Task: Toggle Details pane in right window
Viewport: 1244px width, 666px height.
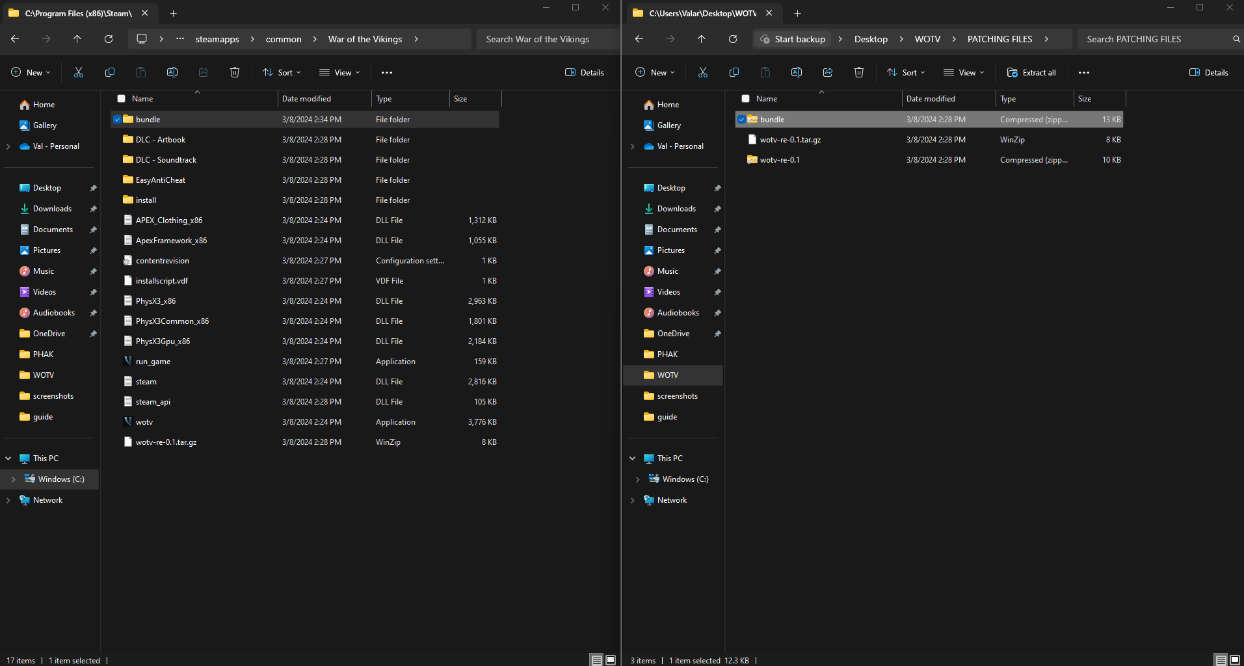Action: (x=1209, y=73)
